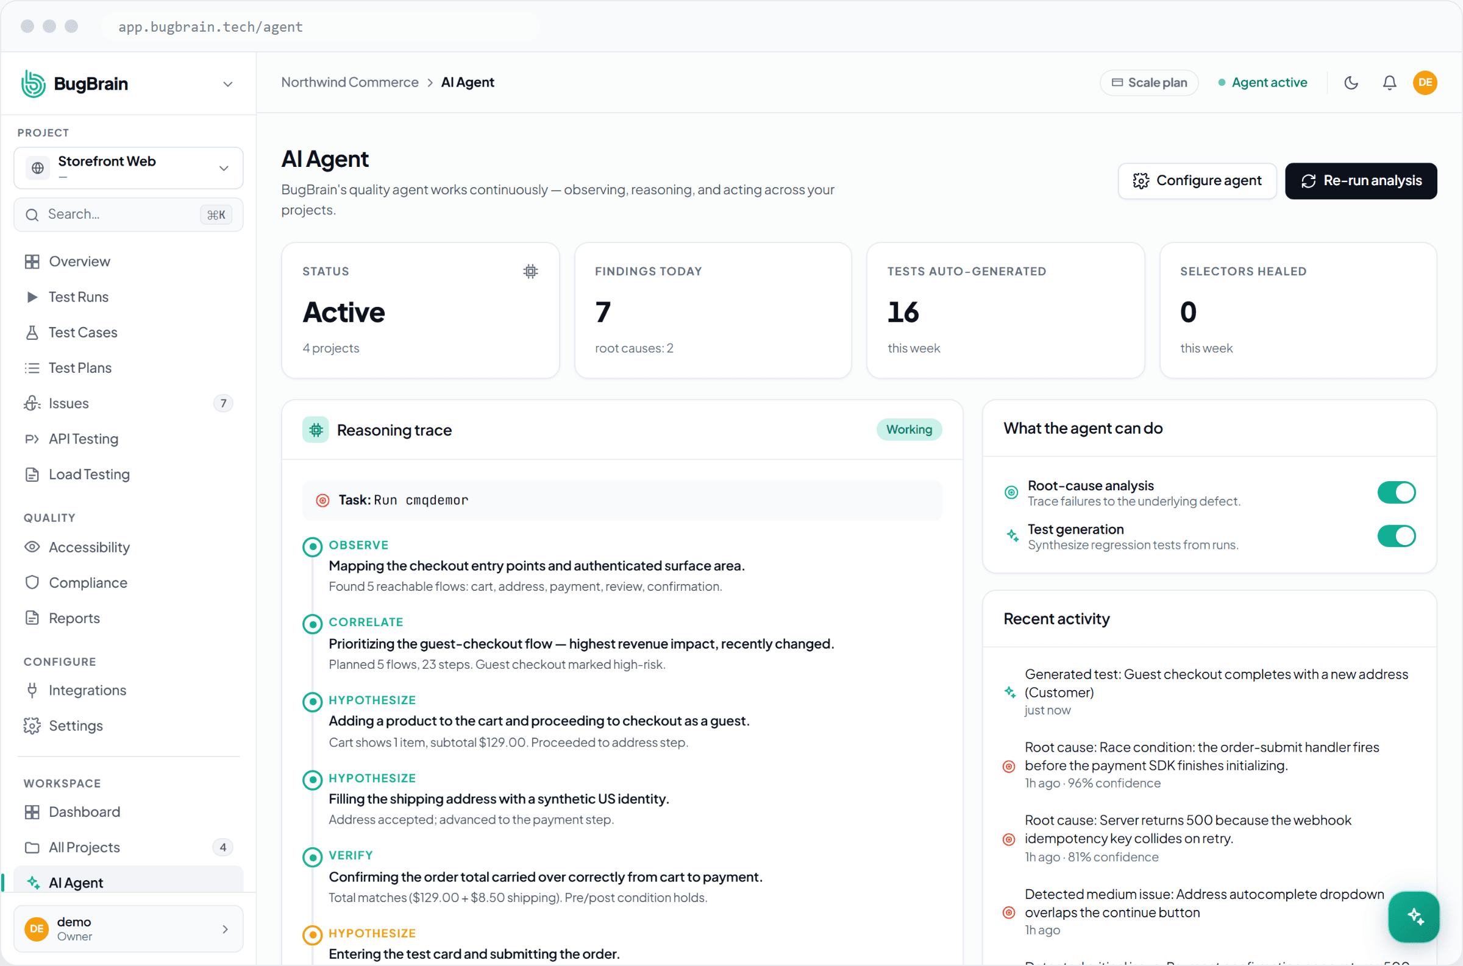The height and width of the screenshot is (966, 1463).
Task: Open Reports page
Action: [128, 618]
